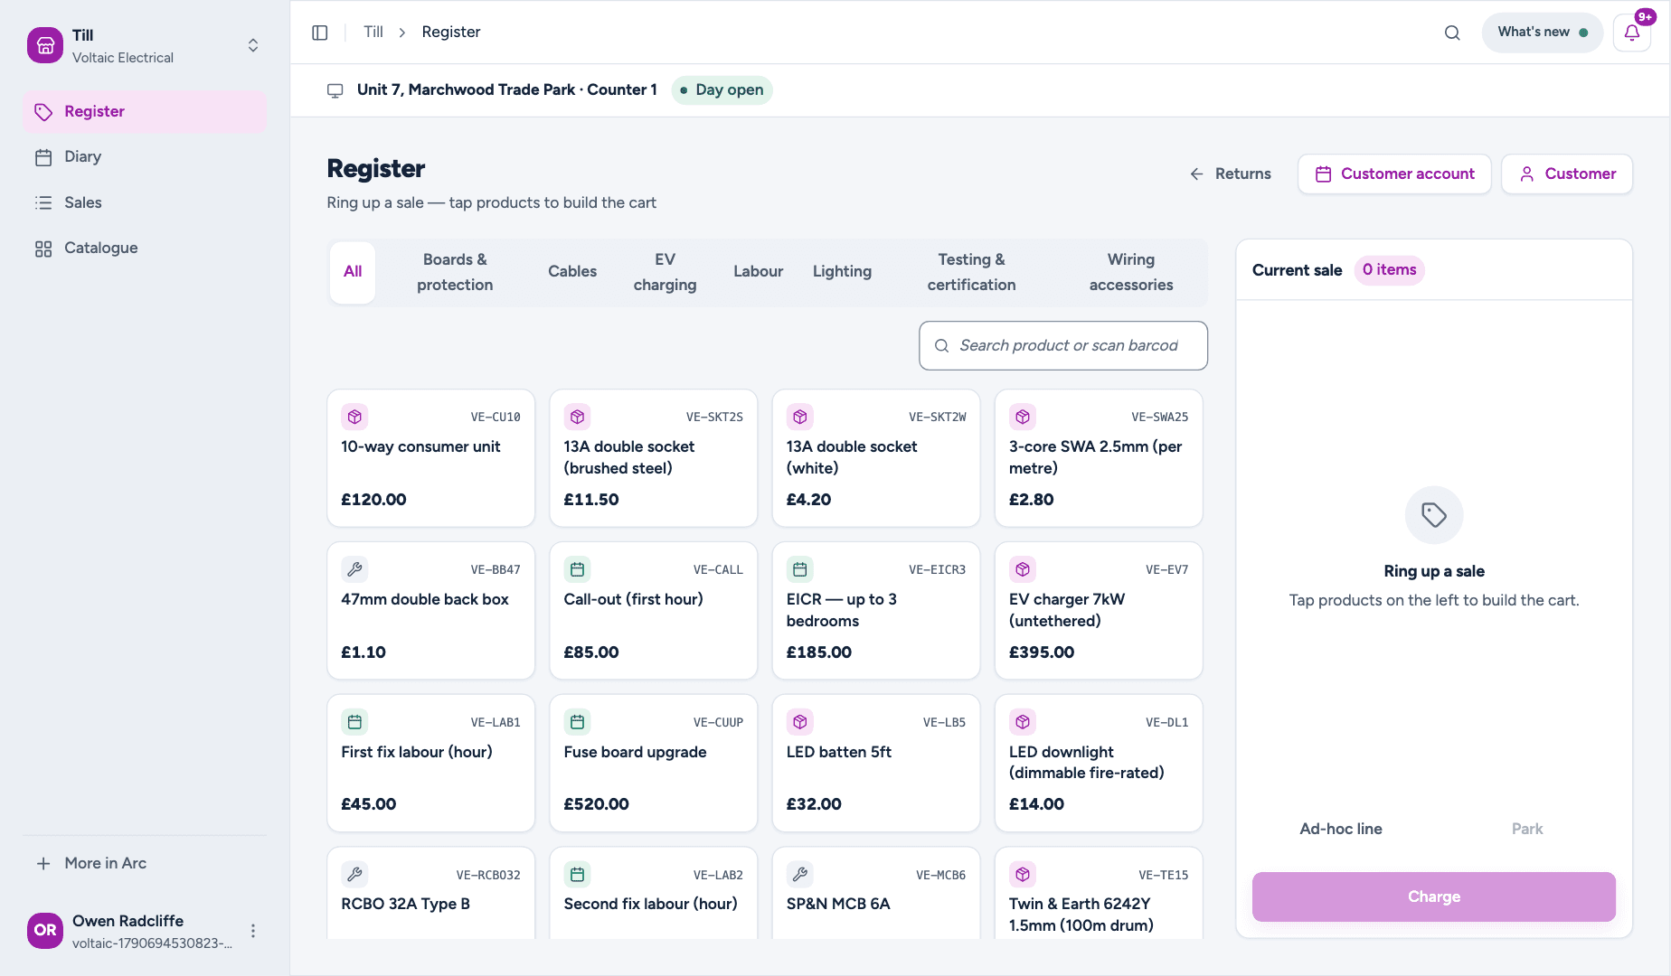Click package icon on 3-core SWA card
This screenshot has width=1671, height=976.
[1023, 417]
